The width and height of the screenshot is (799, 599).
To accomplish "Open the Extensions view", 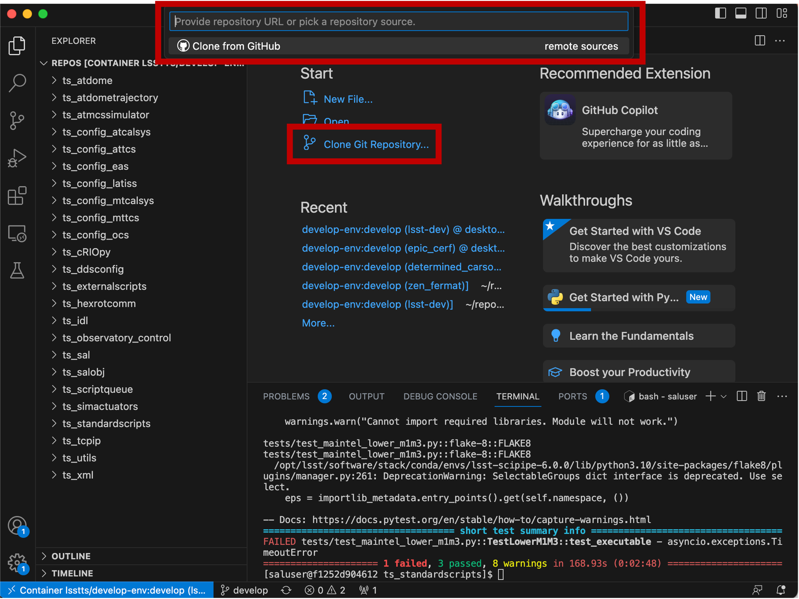I will [x=17, y=196].
